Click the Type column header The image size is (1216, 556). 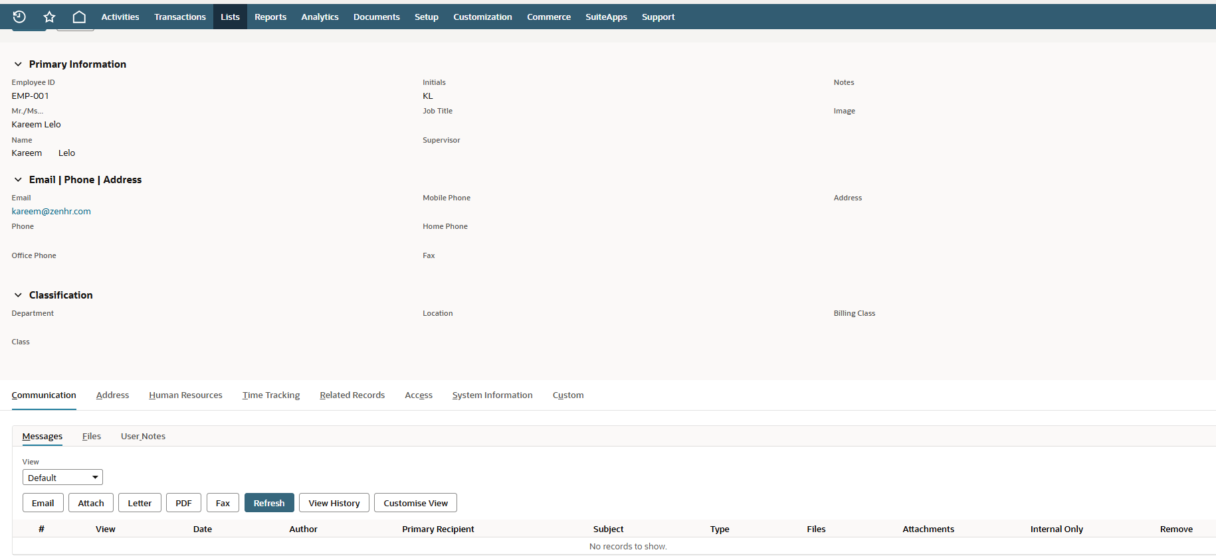720,529
